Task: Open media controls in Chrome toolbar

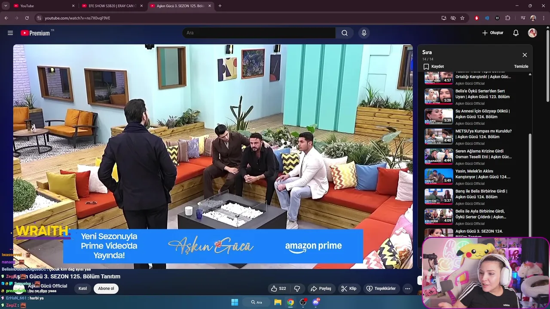Action: 523,18
